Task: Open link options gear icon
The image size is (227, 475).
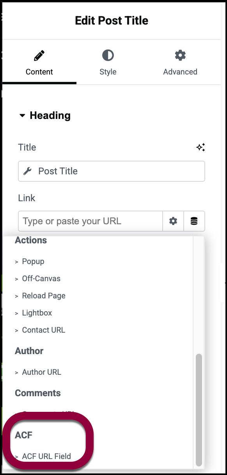Action: (173, 221)
